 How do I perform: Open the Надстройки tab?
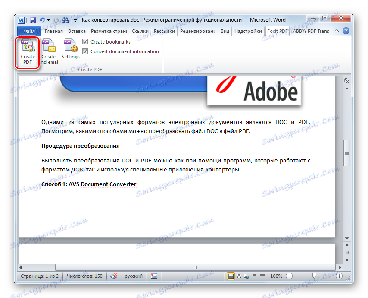tap(248, 31)
